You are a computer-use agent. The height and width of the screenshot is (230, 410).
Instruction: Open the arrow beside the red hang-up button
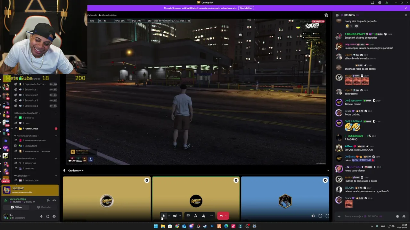(x=226, y=216)
